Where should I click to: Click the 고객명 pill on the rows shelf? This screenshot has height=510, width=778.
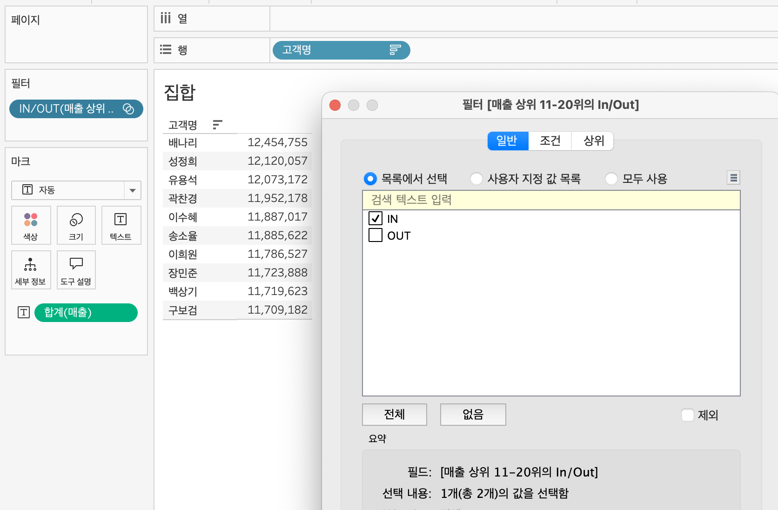click(x=341, y=50)
